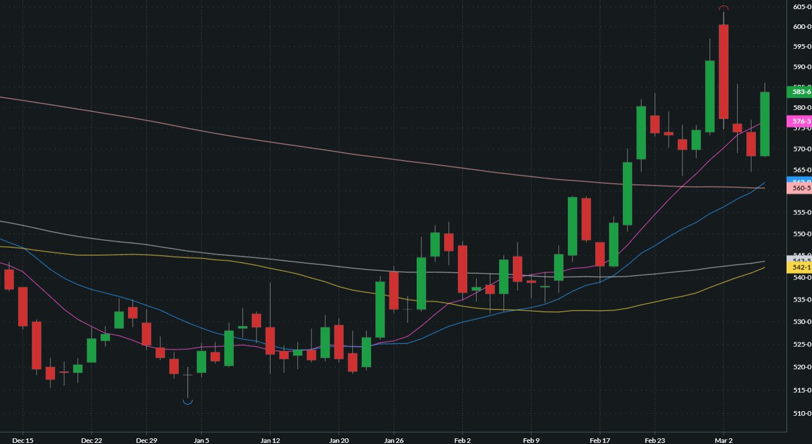The height and width of the screenshot is (444, 812).
Task: Click the latest green candle at the right edge
Action: point(764,124)
